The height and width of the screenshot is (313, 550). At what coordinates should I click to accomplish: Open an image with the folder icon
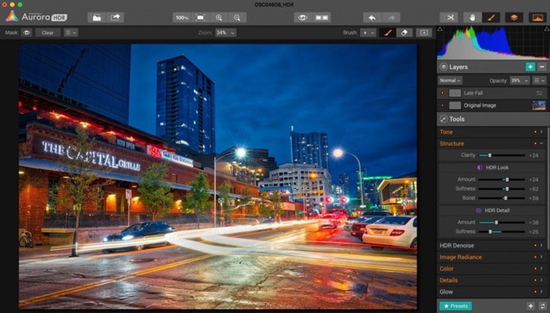click(x=97, y=18)
